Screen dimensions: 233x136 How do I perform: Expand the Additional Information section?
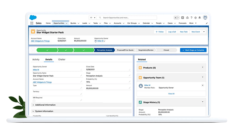point(33,105)
